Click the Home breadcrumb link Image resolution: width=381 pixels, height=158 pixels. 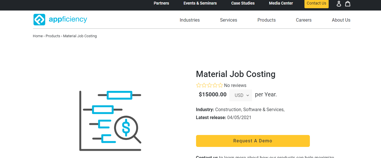[x=38, y=36]
